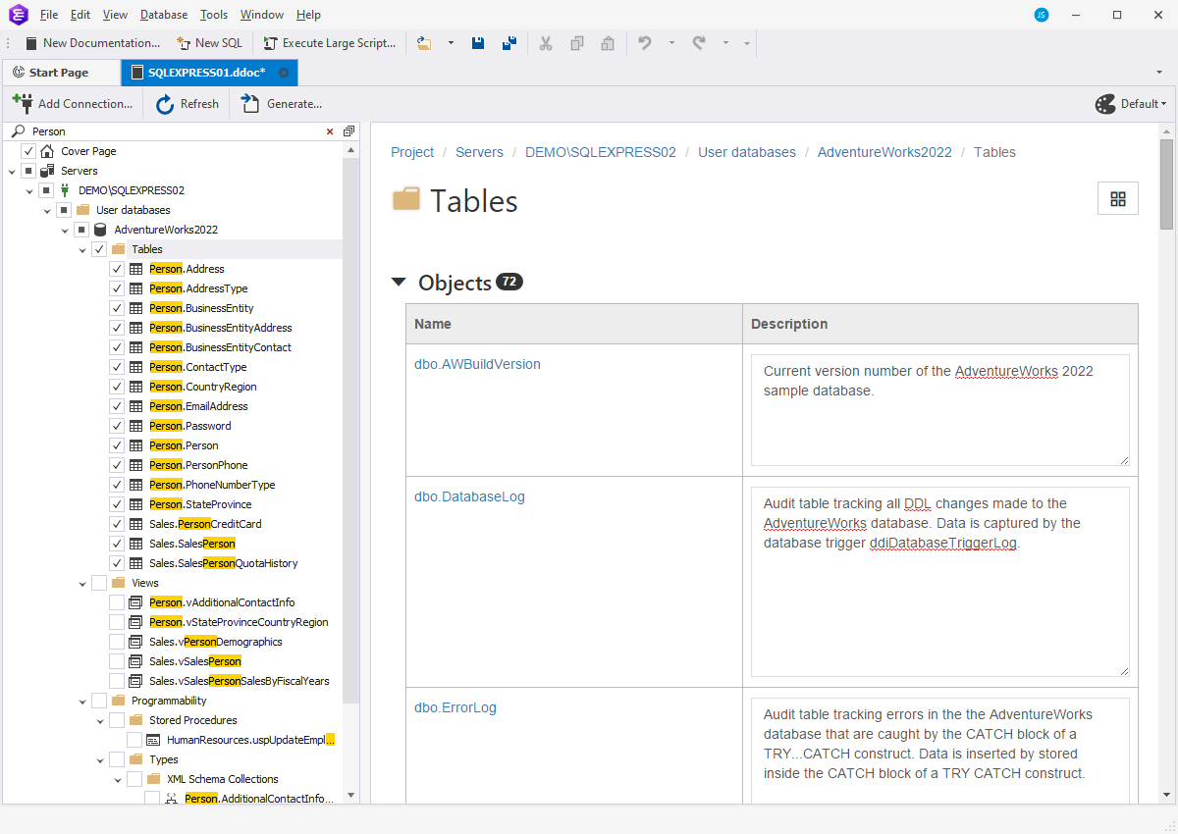Click the Save icon in toolbar

pos(478,43)
